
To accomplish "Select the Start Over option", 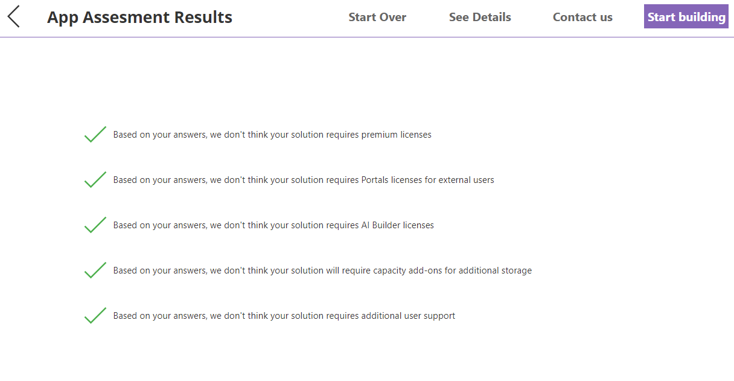I will [377, 18].
